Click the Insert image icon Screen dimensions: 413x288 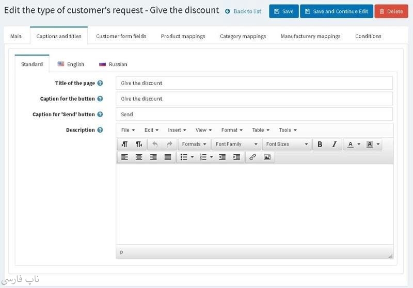click(267, 157)
